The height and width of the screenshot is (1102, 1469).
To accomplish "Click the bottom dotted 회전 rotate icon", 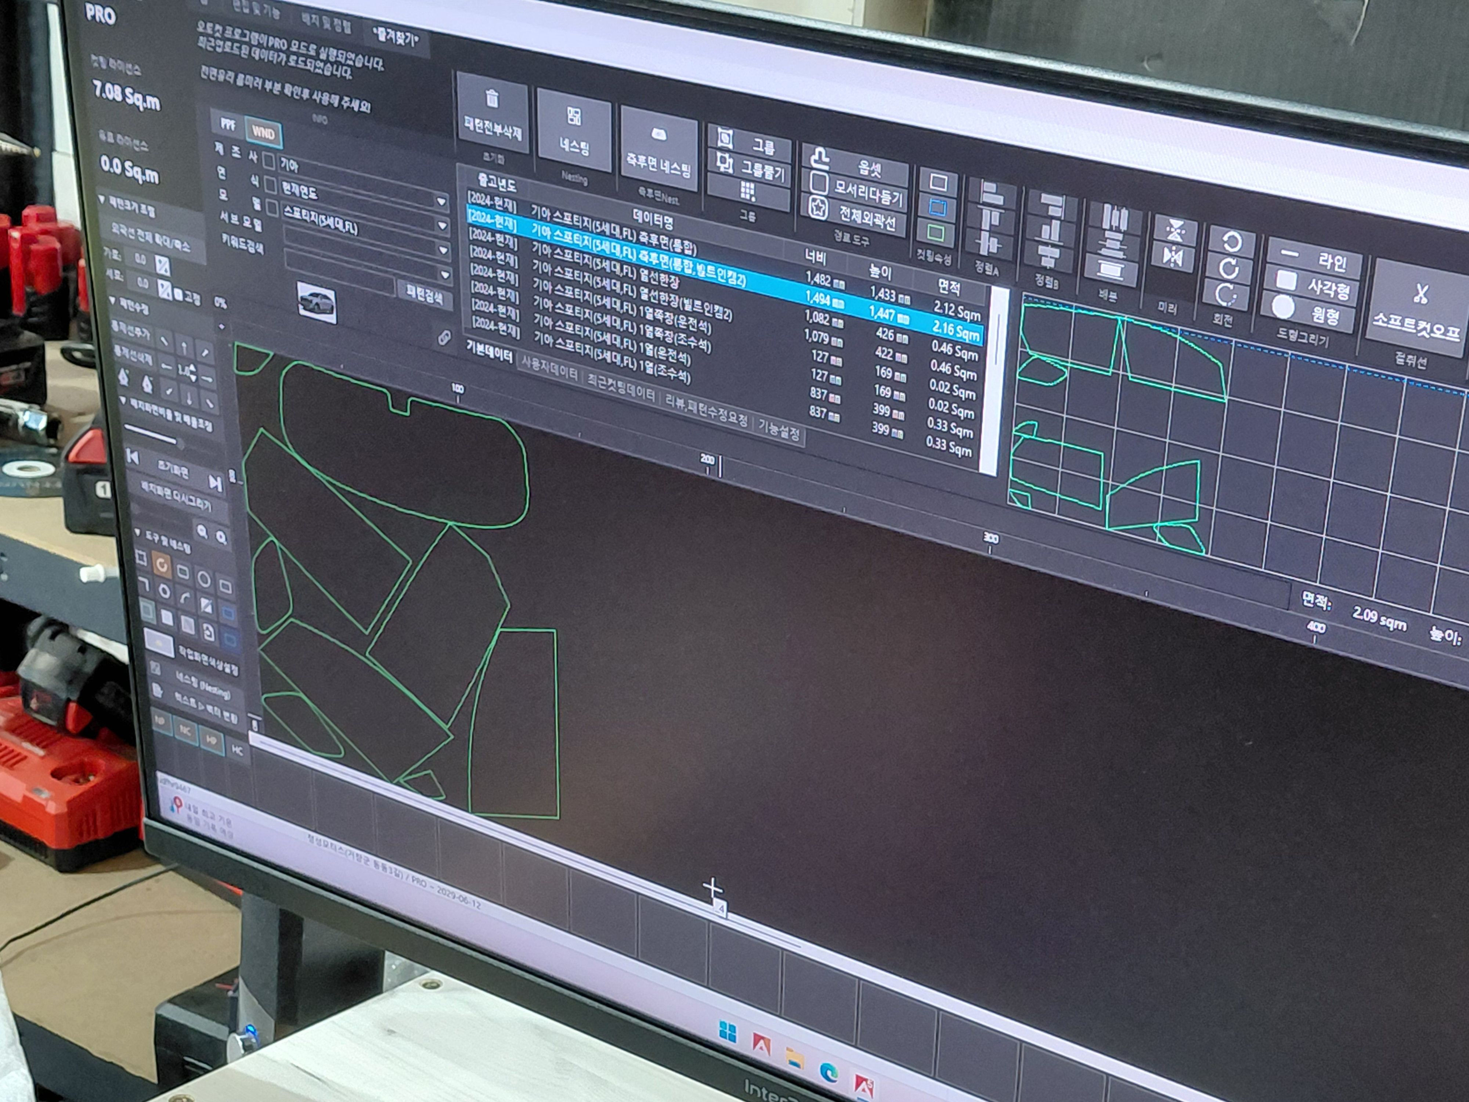I will (x=1226, y=295).
